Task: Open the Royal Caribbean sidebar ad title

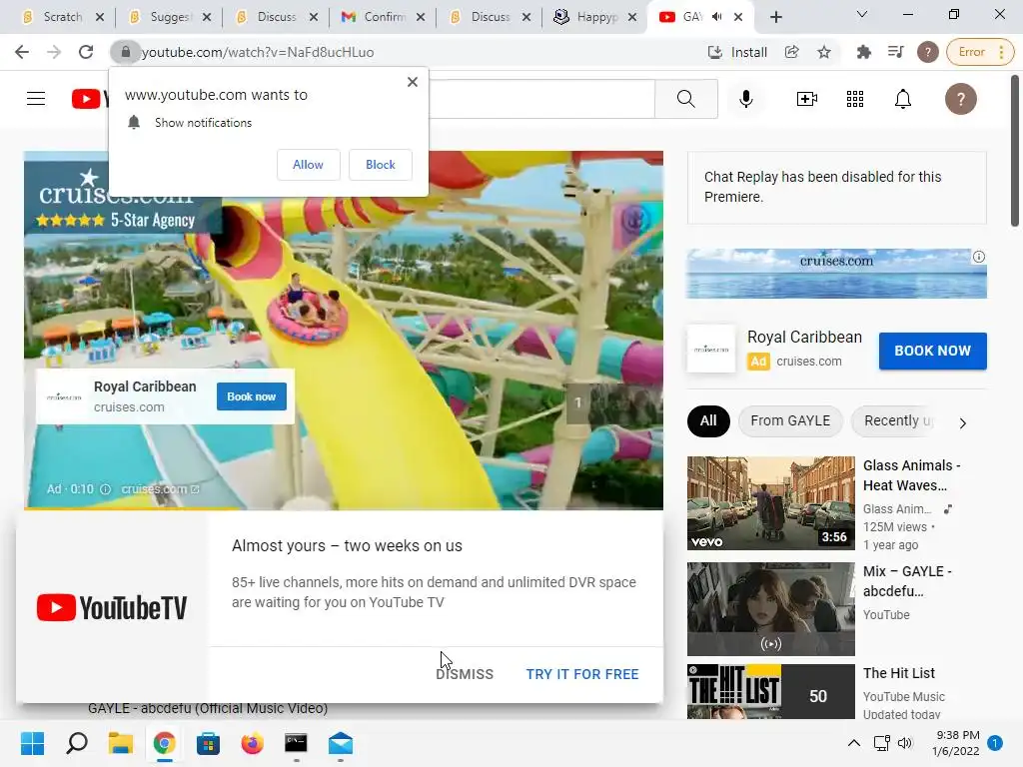Action: pos(804,338)
